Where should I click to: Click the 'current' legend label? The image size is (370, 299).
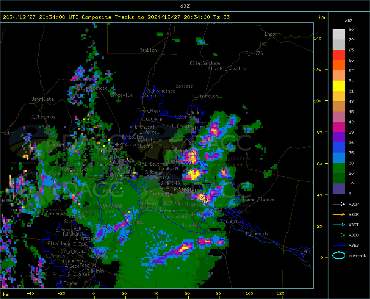click(357, 255)
